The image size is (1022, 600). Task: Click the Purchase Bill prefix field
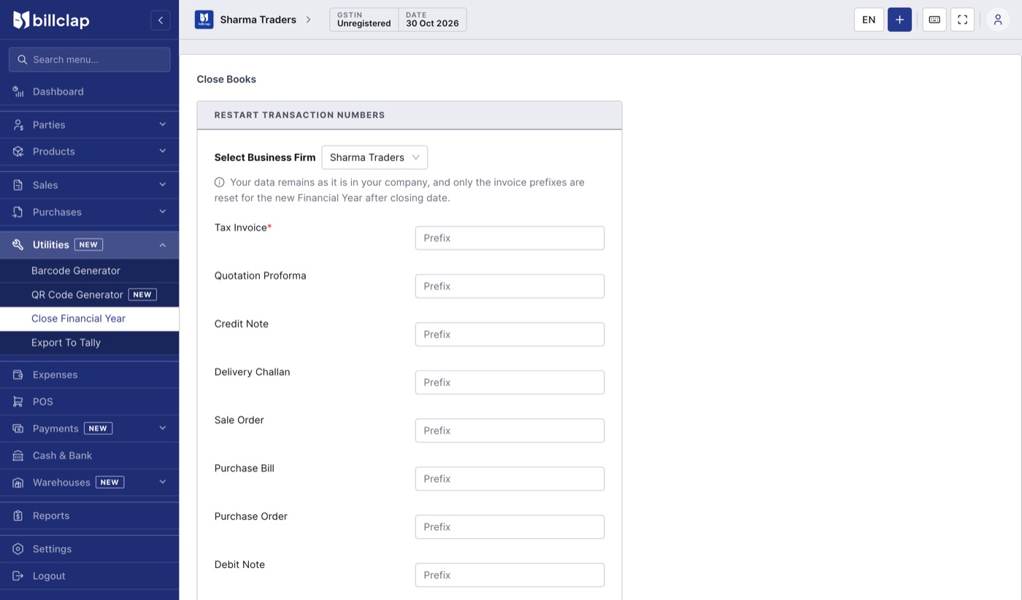click(510, 478)
